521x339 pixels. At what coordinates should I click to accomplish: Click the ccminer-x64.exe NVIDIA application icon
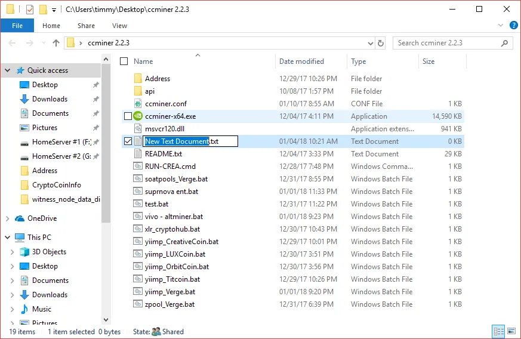tap(138, 116)
